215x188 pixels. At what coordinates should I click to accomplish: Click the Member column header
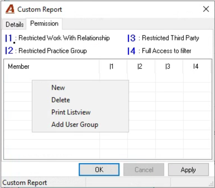52,66
